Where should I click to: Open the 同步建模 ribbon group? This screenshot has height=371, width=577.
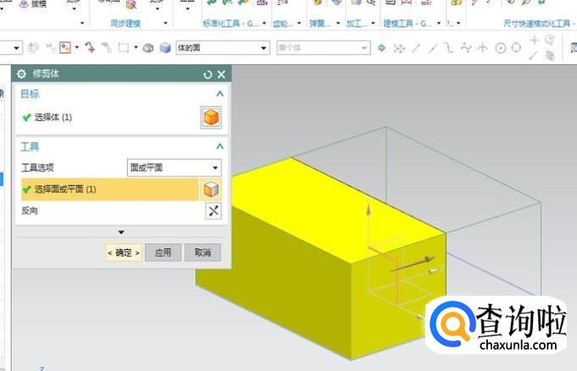126,23
